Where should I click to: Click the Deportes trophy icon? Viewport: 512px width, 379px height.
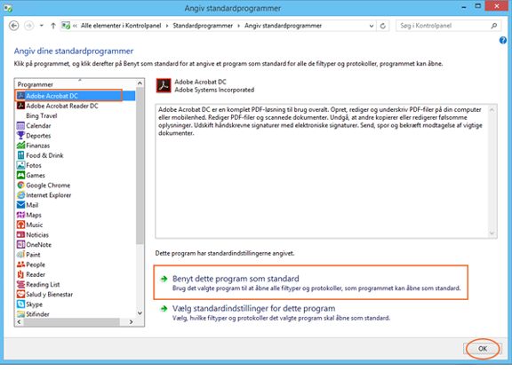pos(20,135)
